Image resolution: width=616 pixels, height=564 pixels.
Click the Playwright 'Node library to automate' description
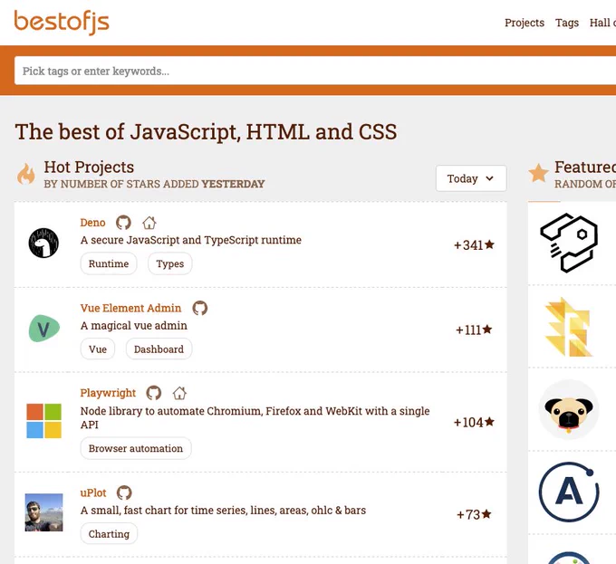pos(255,417)
